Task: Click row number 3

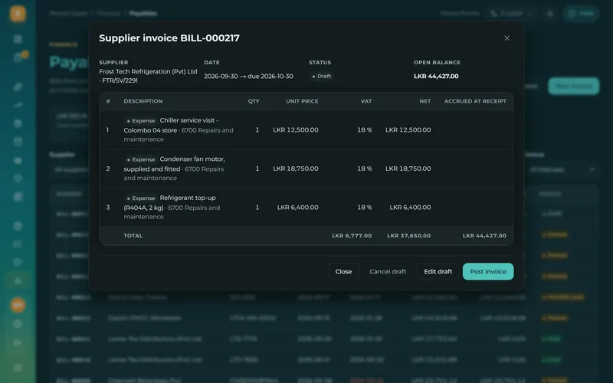Action: click(x=108, y=207)
